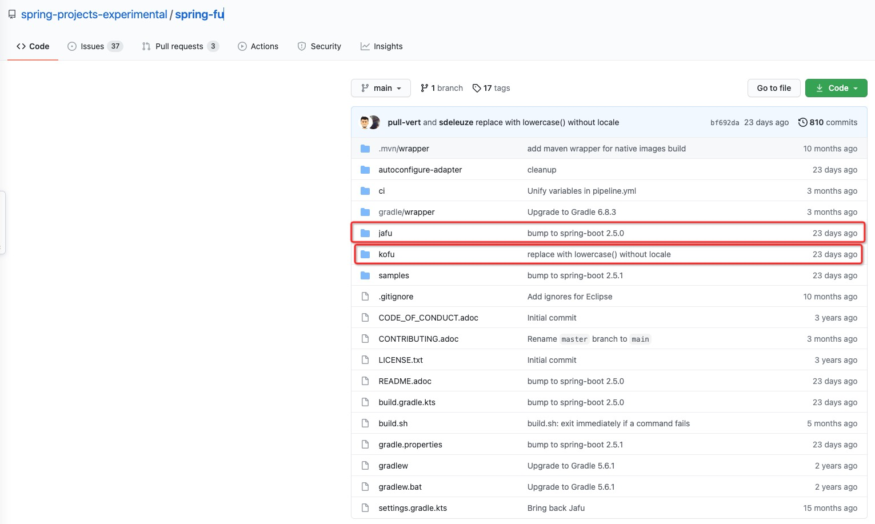
Task: Open the LICENSE.txt file
Action: [401, 360]
